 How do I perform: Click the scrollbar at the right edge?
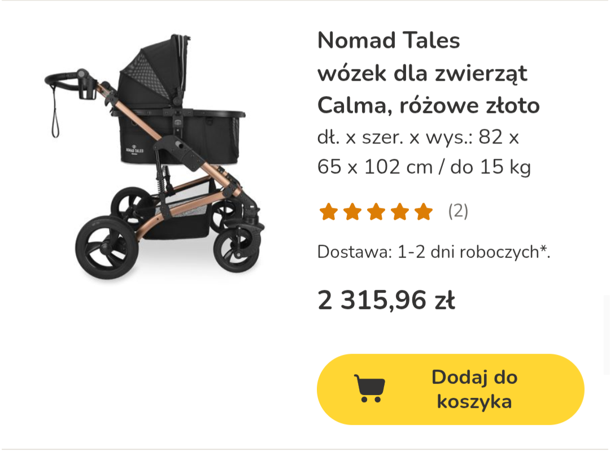tap(607, 335)
